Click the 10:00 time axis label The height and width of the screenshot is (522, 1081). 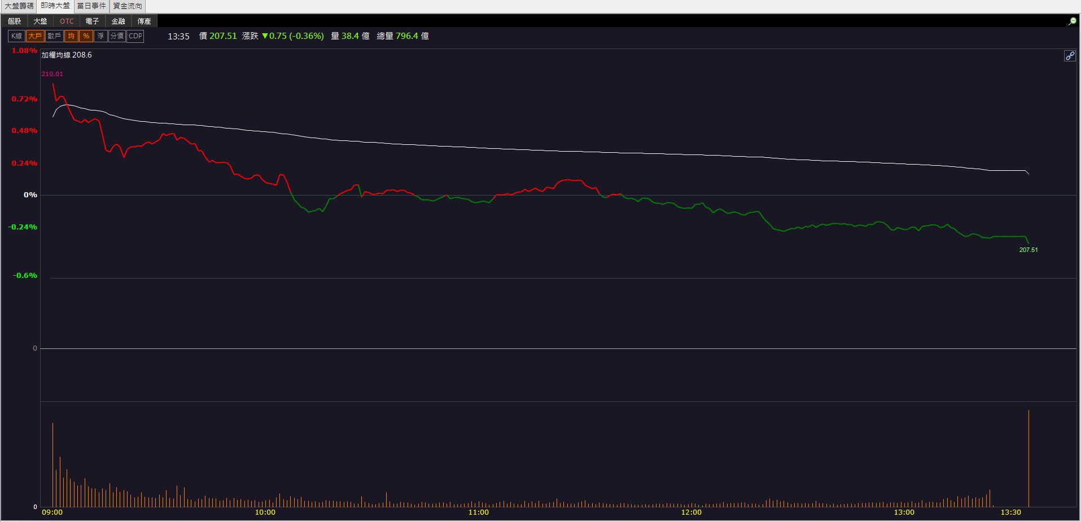(265, 512)
